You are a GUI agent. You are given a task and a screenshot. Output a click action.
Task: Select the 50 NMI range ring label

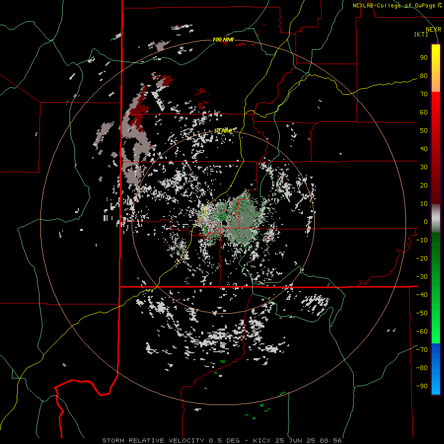coord(223,131)
